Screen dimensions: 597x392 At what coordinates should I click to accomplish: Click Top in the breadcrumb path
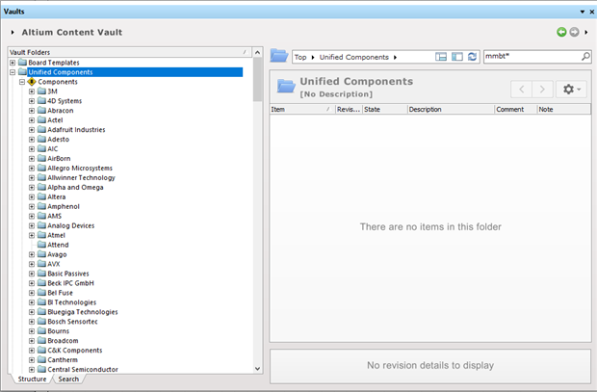pos(300,57)
